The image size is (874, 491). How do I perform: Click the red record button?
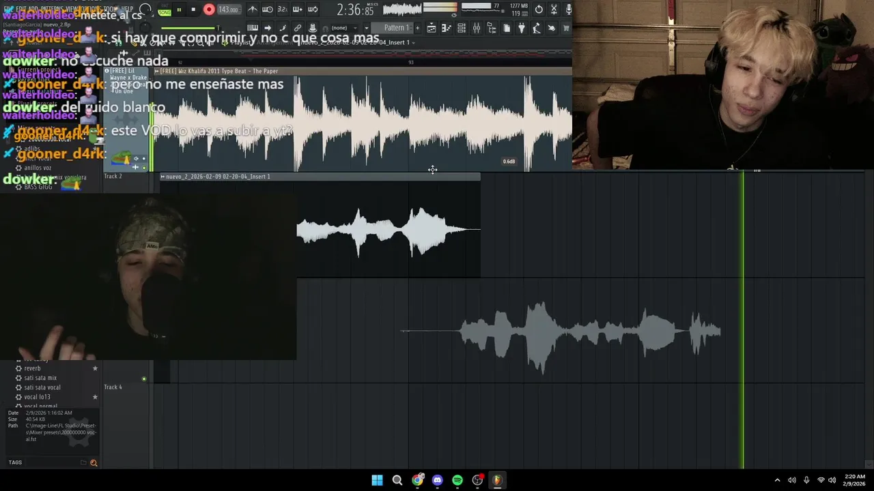209,10
